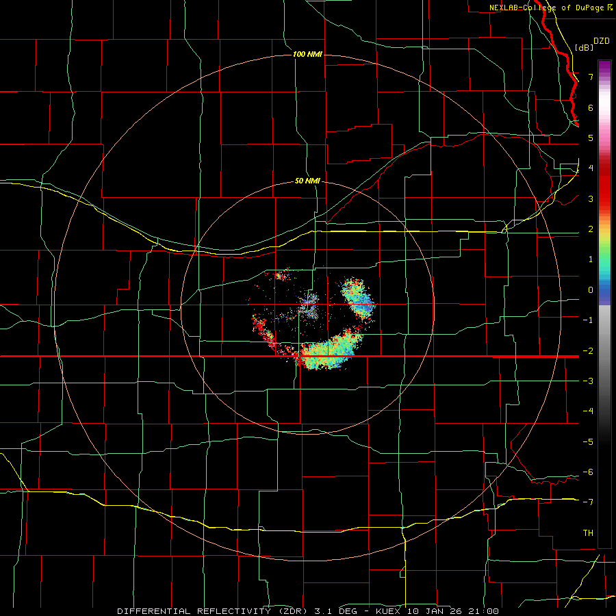Screen dimensions: 616x616
Task: Pick the "-3" scale value
Action: click(x=588, y=381)
